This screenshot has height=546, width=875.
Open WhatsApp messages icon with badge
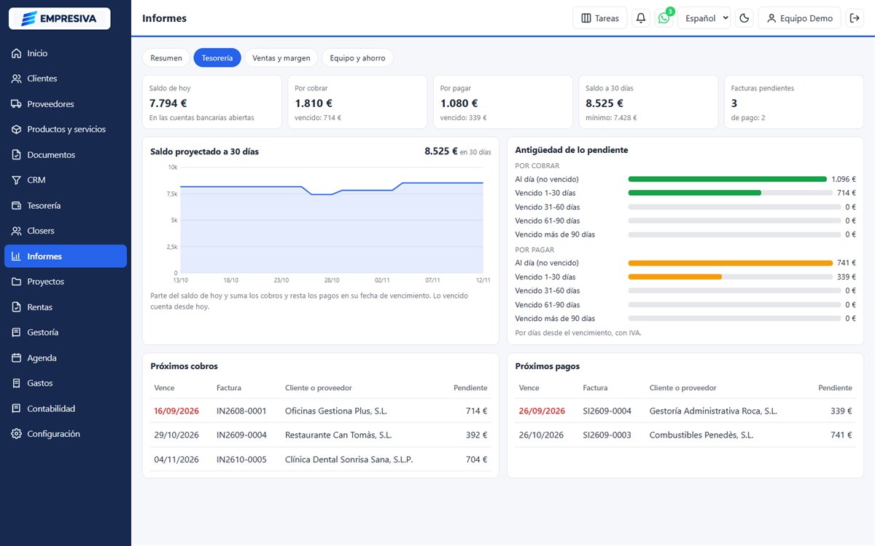click(x=664, y=18)
